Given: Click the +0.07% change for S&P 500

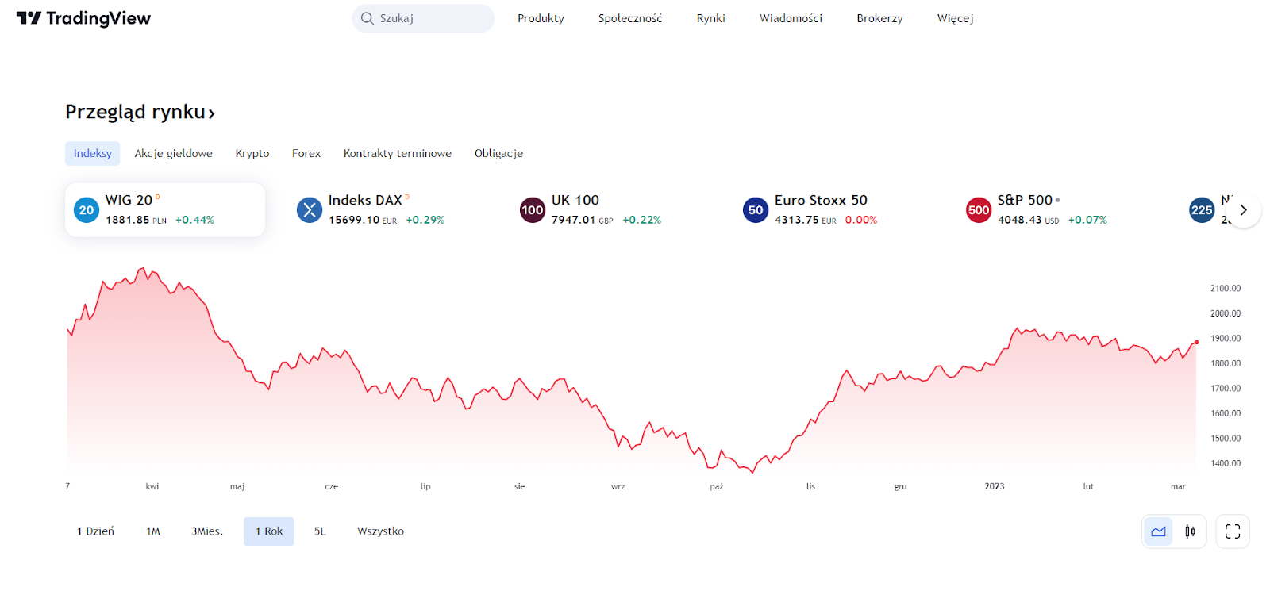Looking at the screenshot, I should pyautogui.click(x=1087, y=220).
